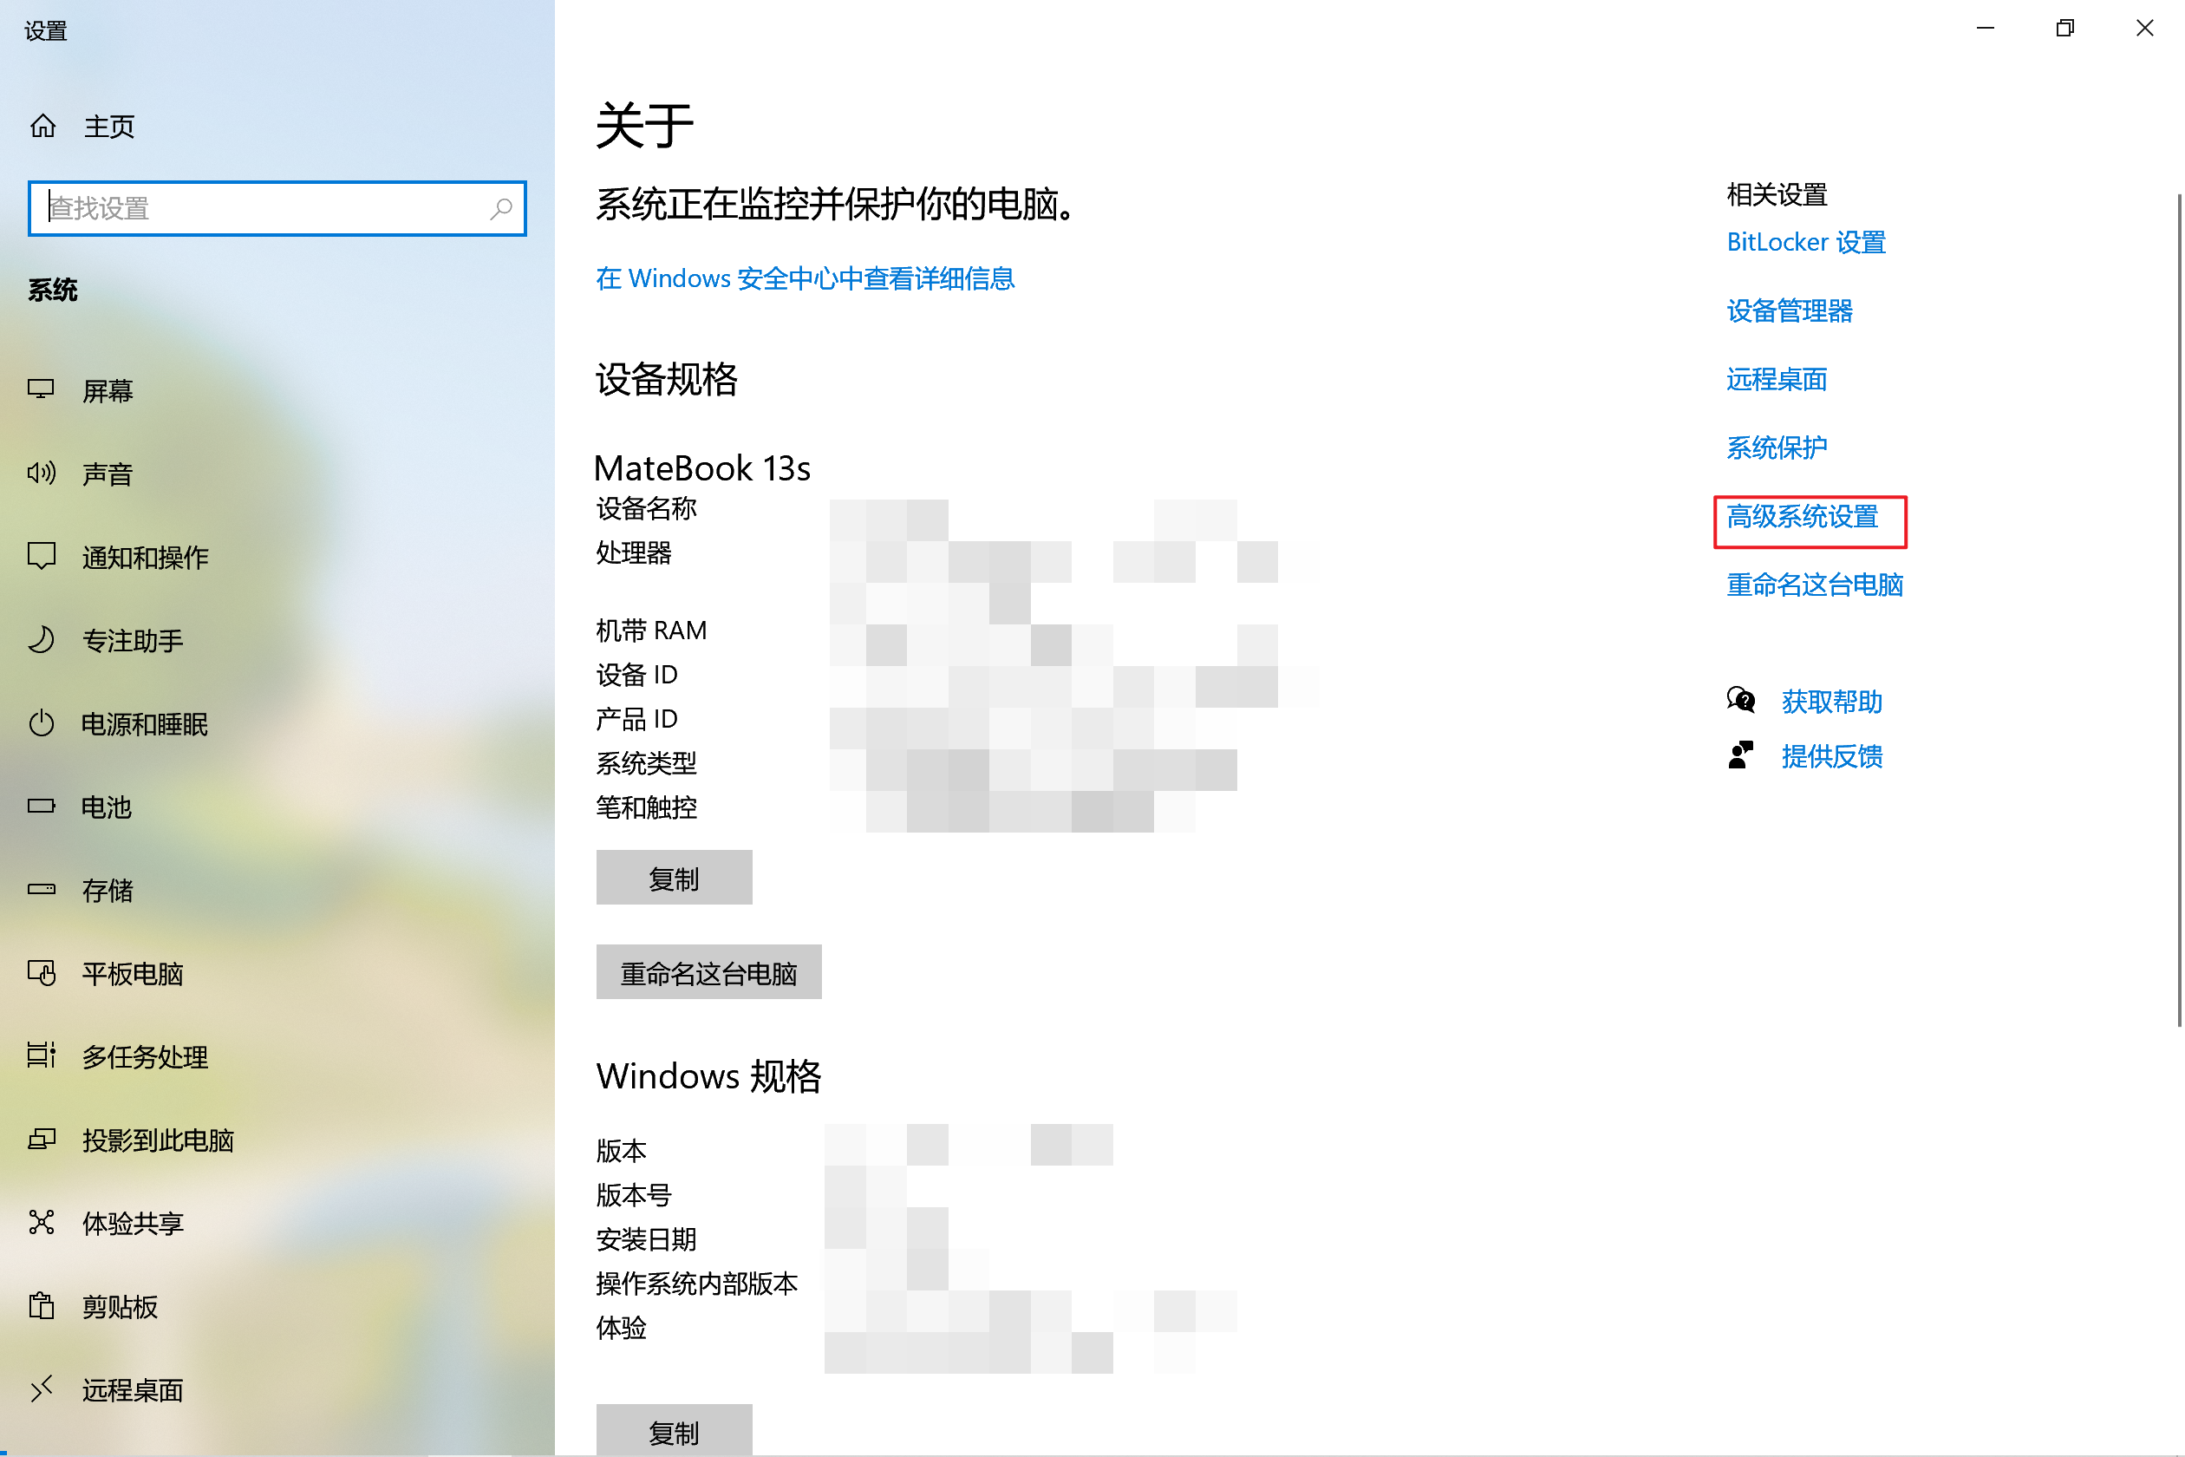This screenshot has width=2185, height=1457.
Task: Click the 系统类型 label
Action: 647,763
